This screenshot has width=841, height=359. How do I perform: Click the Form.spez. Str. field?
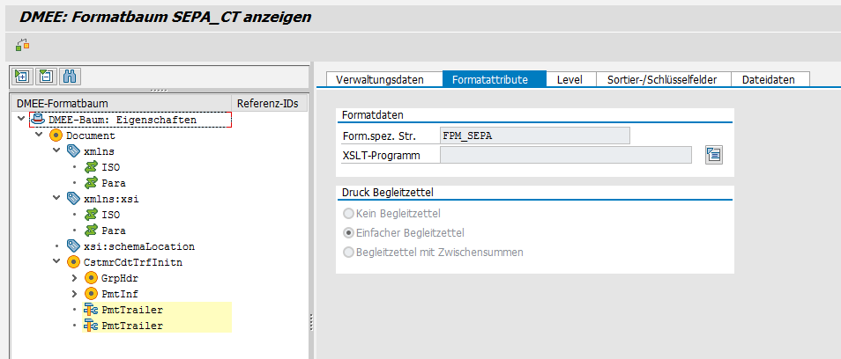534,136
